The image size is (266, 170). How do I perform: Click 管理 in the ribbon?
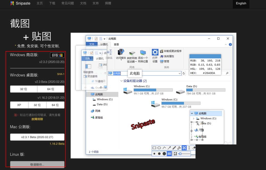click(x=165, y=61)
